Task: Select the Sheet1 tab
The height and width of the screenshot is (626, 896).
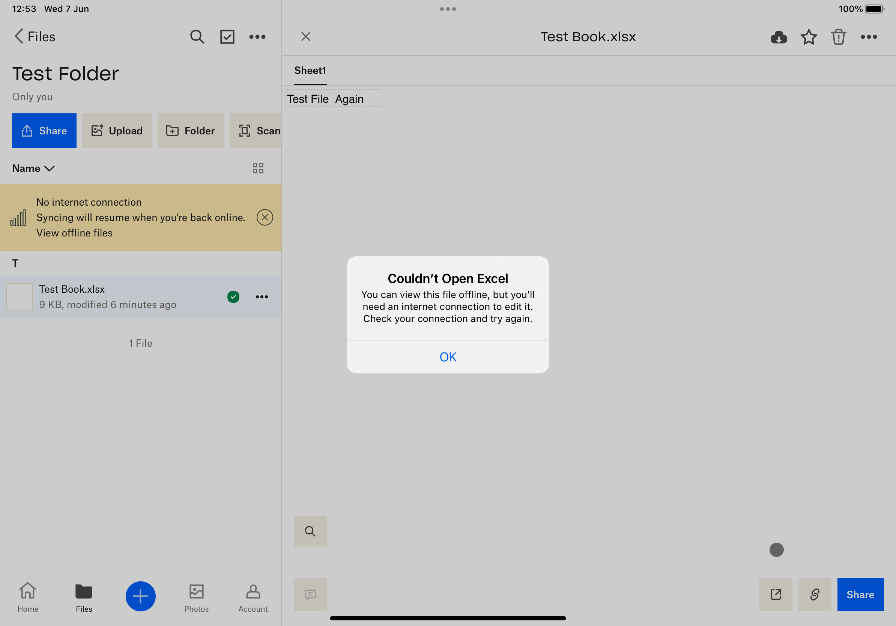Action: (x=310, y=71)
